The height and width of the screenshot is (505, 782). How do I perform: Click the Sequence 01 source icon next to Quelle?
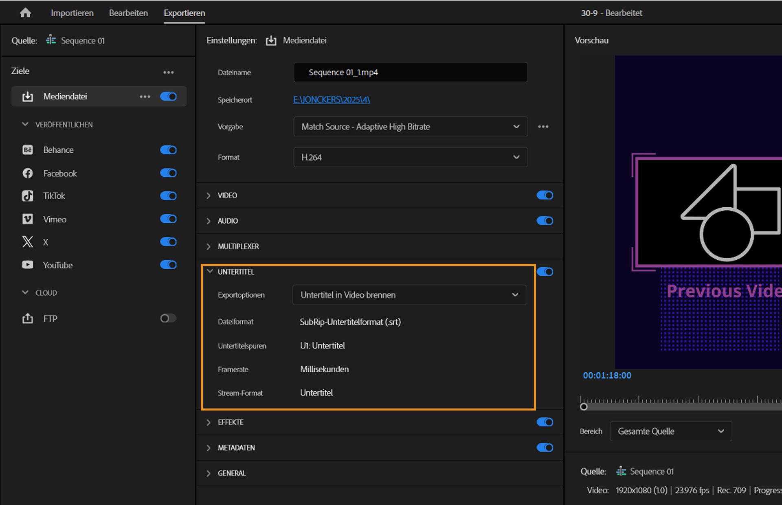click(51, 40)
